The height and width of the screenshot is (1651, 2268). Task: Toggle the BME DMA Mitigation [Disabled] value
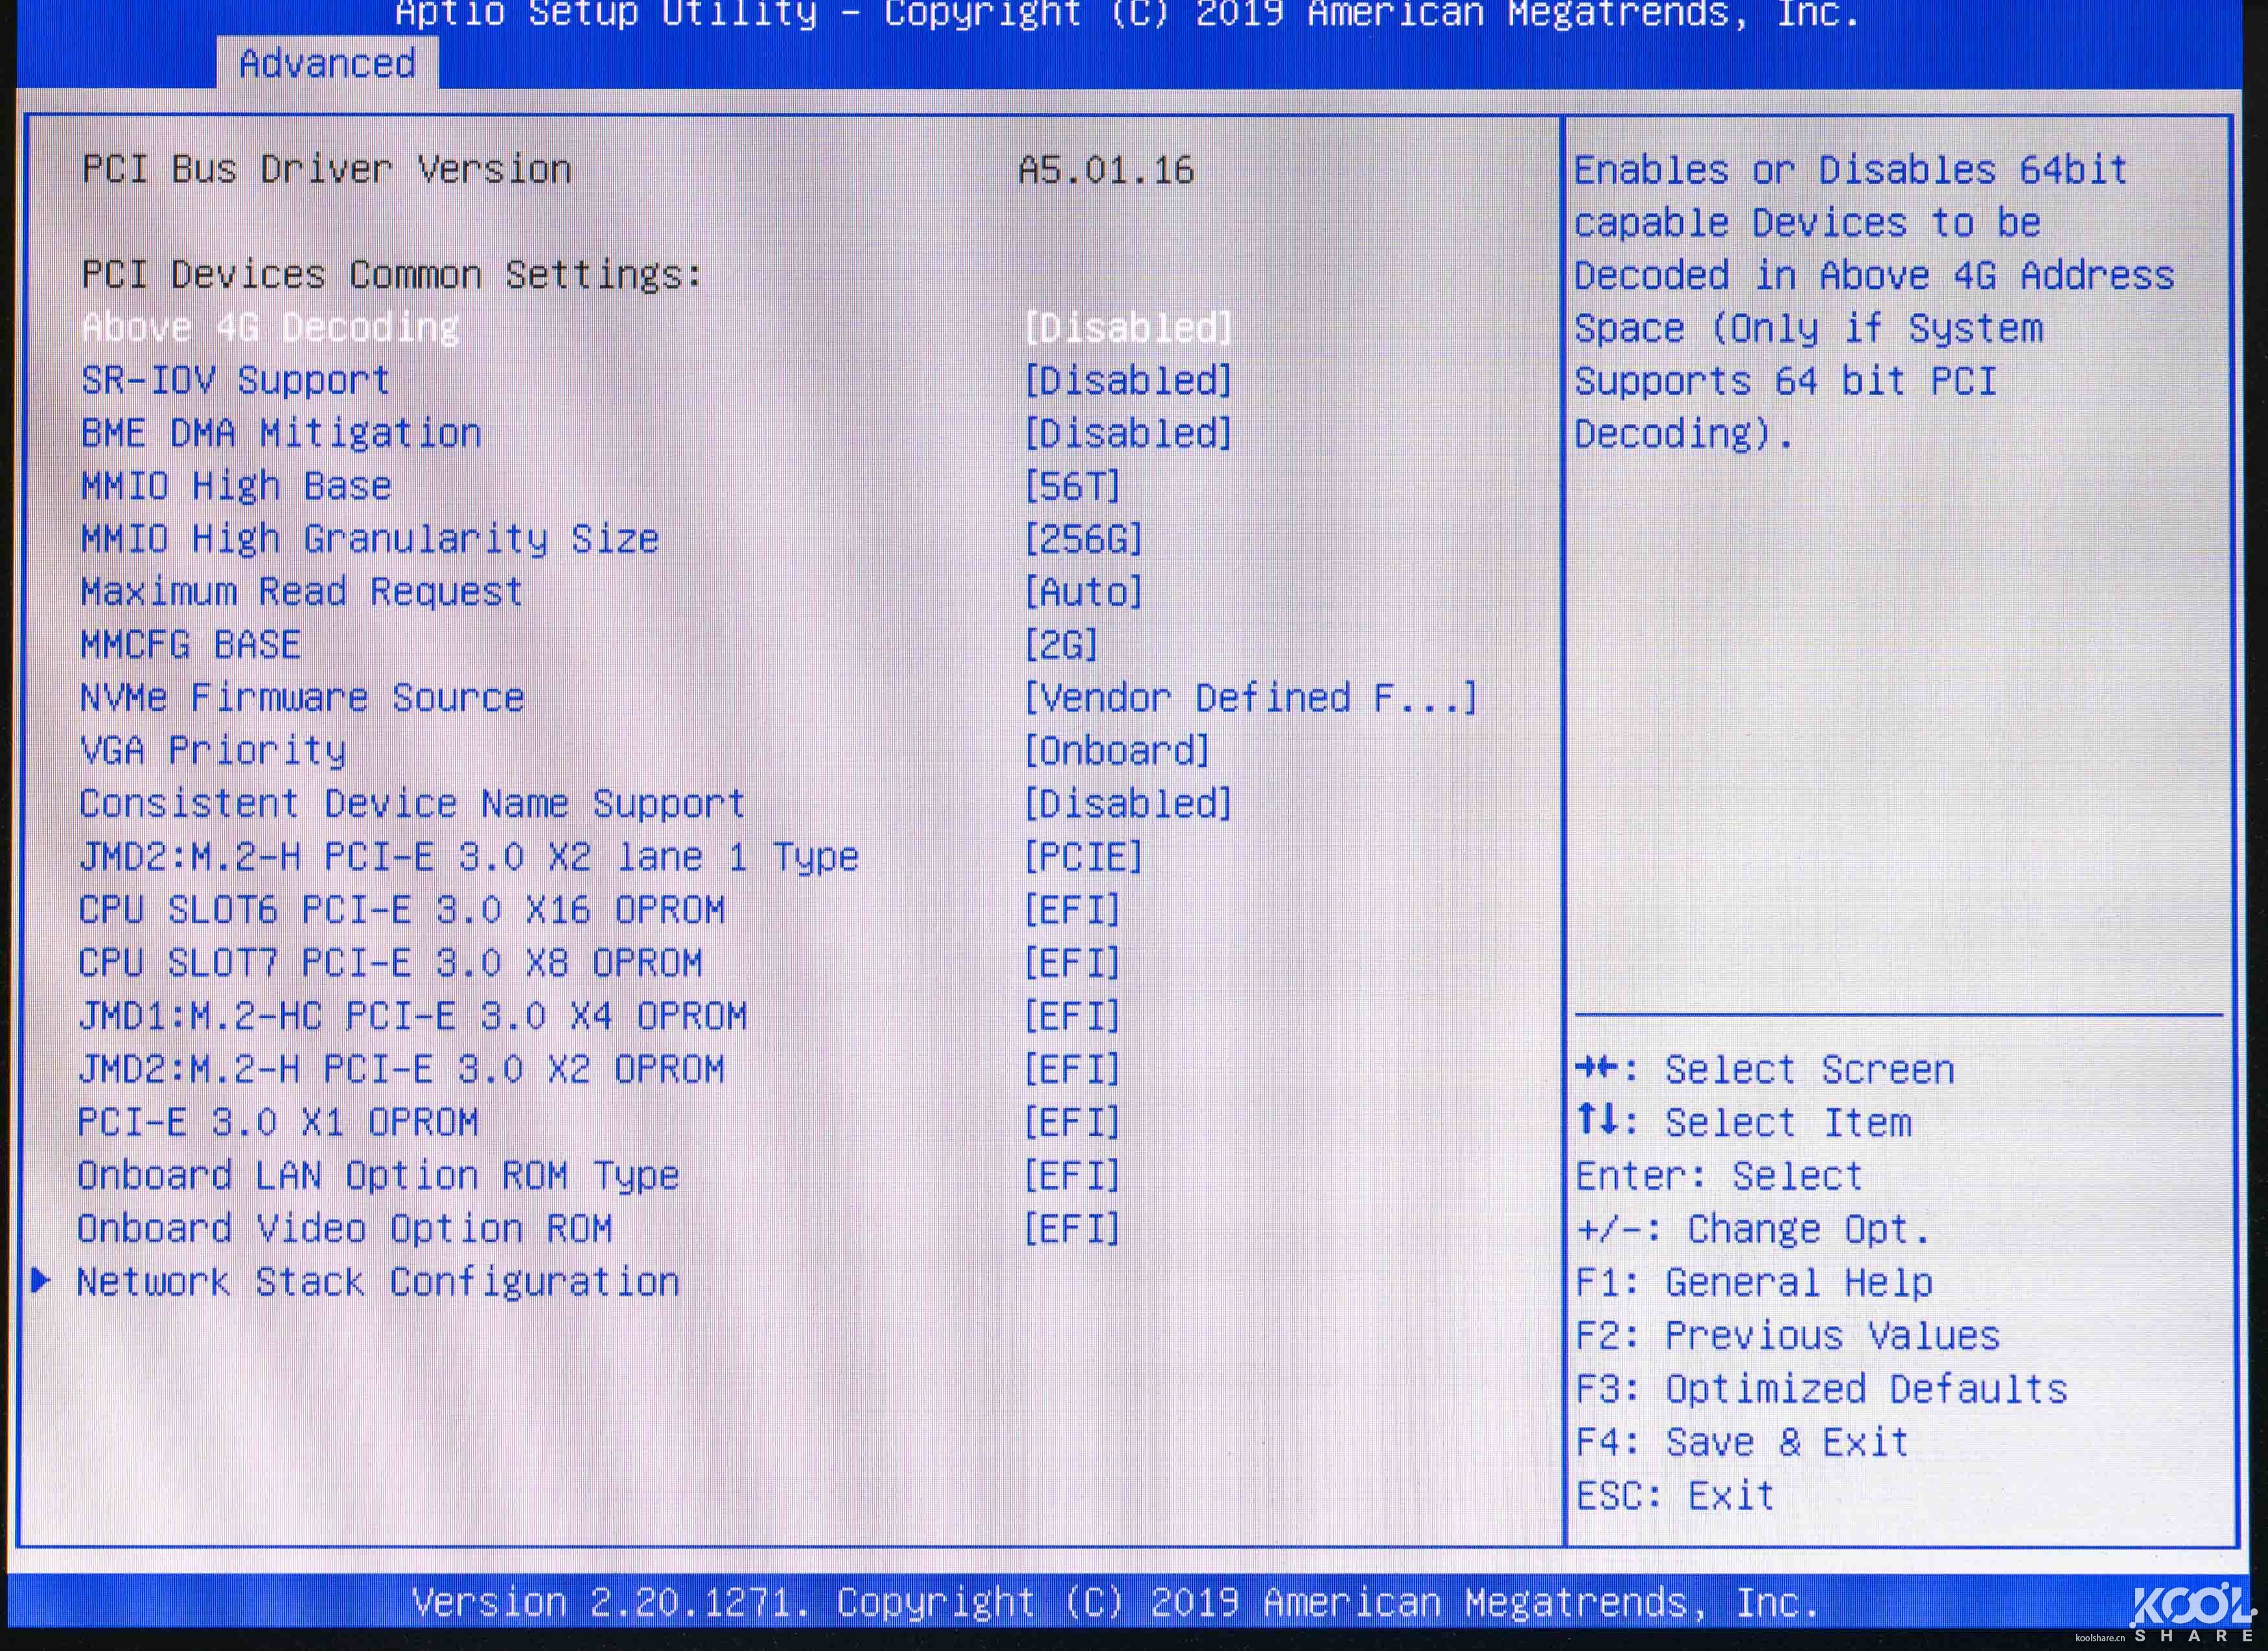pyautogui.click(x=1128, y=434)
